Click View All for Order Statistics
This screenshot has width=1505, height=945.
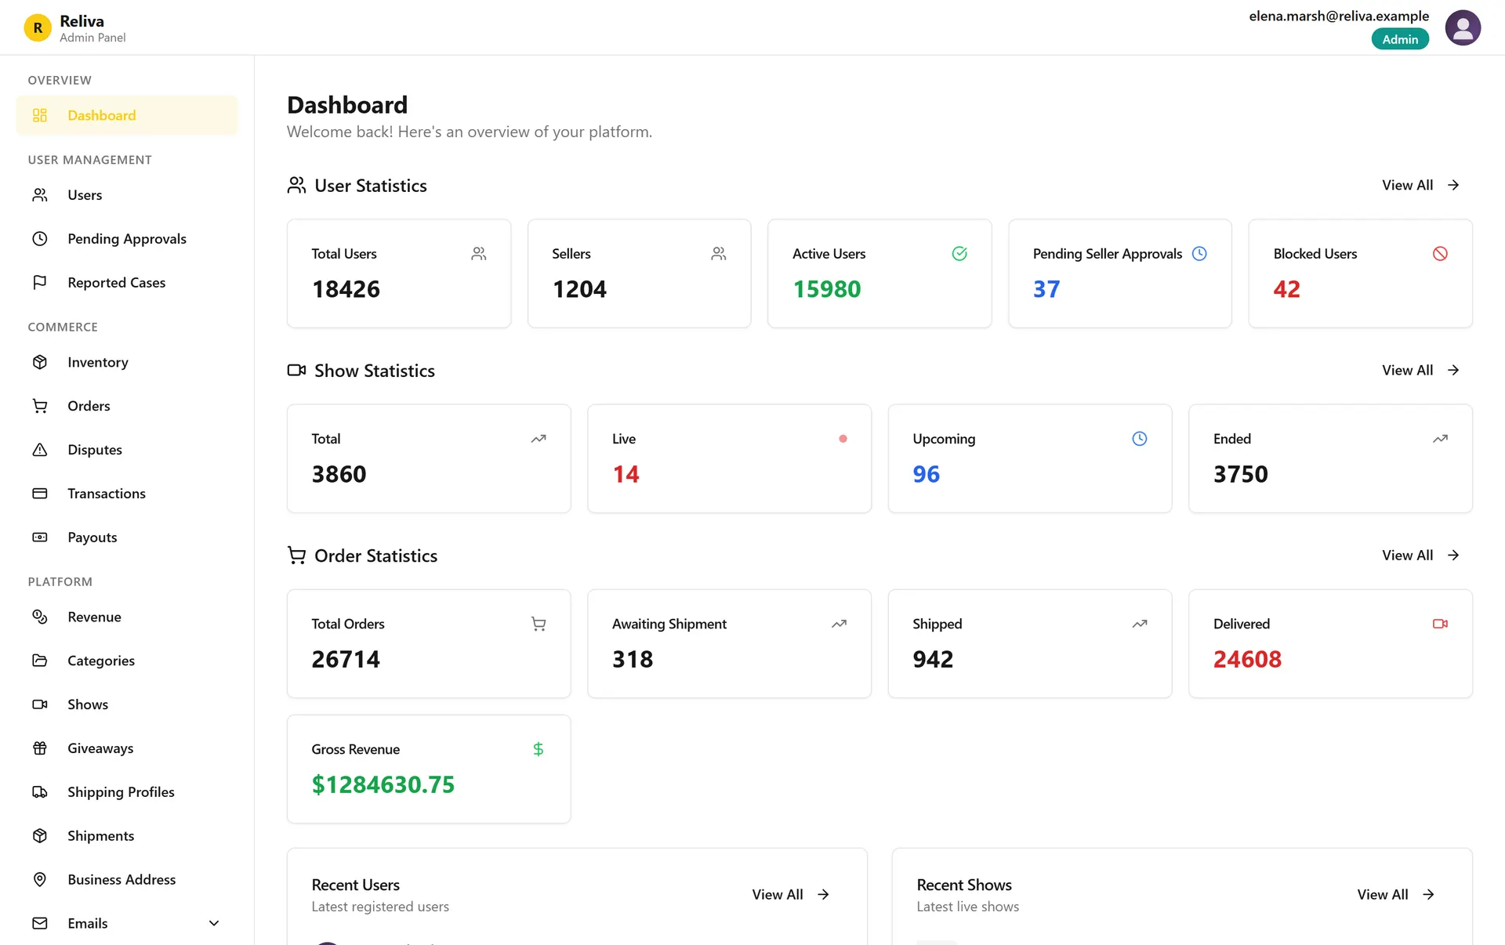pyautogui.click(x=1420, y=555)
